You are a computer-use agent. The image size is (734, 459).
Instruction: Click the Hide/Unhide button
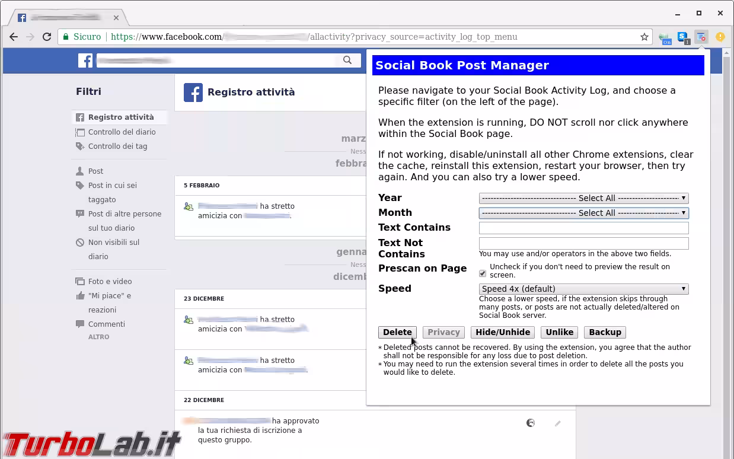point(503,332)
